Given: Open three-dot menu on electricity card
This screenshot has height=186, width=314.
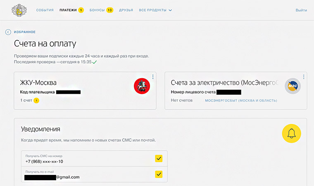Looking at the screenshot, I should click(x=304, y=77).
